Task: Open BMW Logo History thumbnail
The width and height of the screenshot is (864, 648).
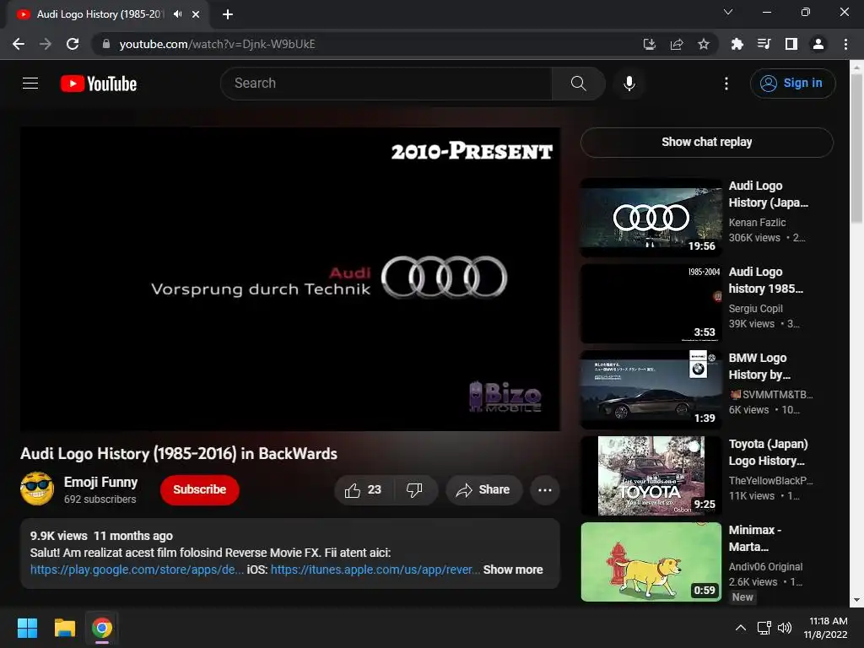Action: (651, 390)
